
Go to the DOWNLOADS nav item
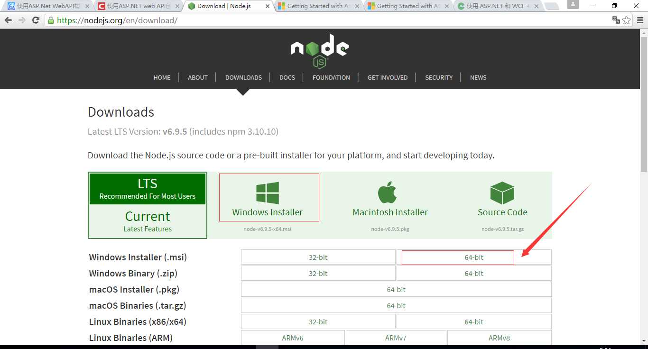point(243,77)
